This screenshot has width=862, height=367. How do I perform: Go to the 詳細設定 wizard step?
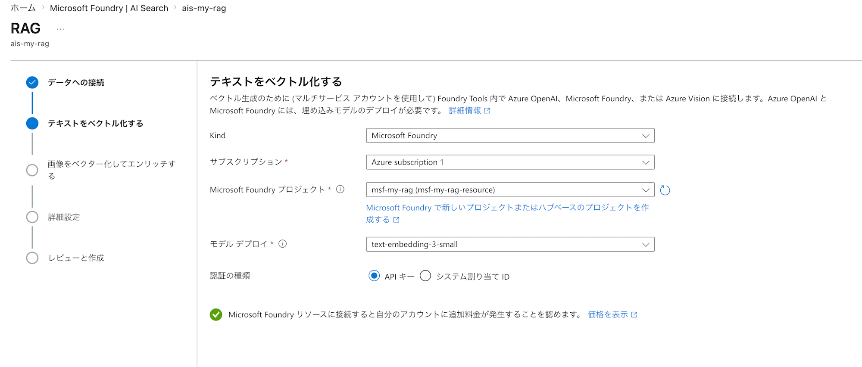click(x=64, y=217)
